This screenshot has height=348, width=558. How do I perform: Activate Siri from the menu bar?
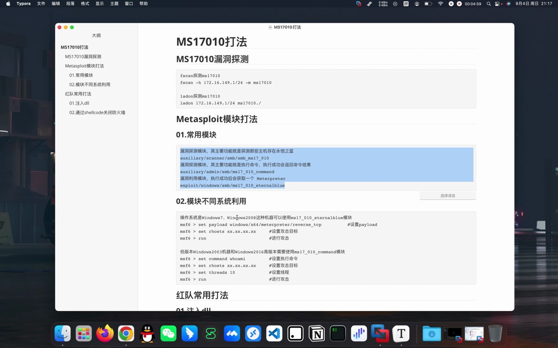coord(509,4)
